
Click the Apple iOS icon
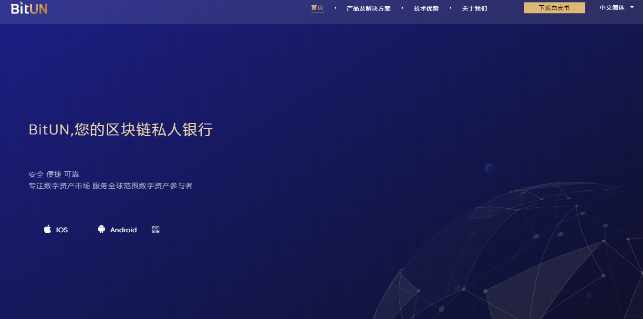47,229
